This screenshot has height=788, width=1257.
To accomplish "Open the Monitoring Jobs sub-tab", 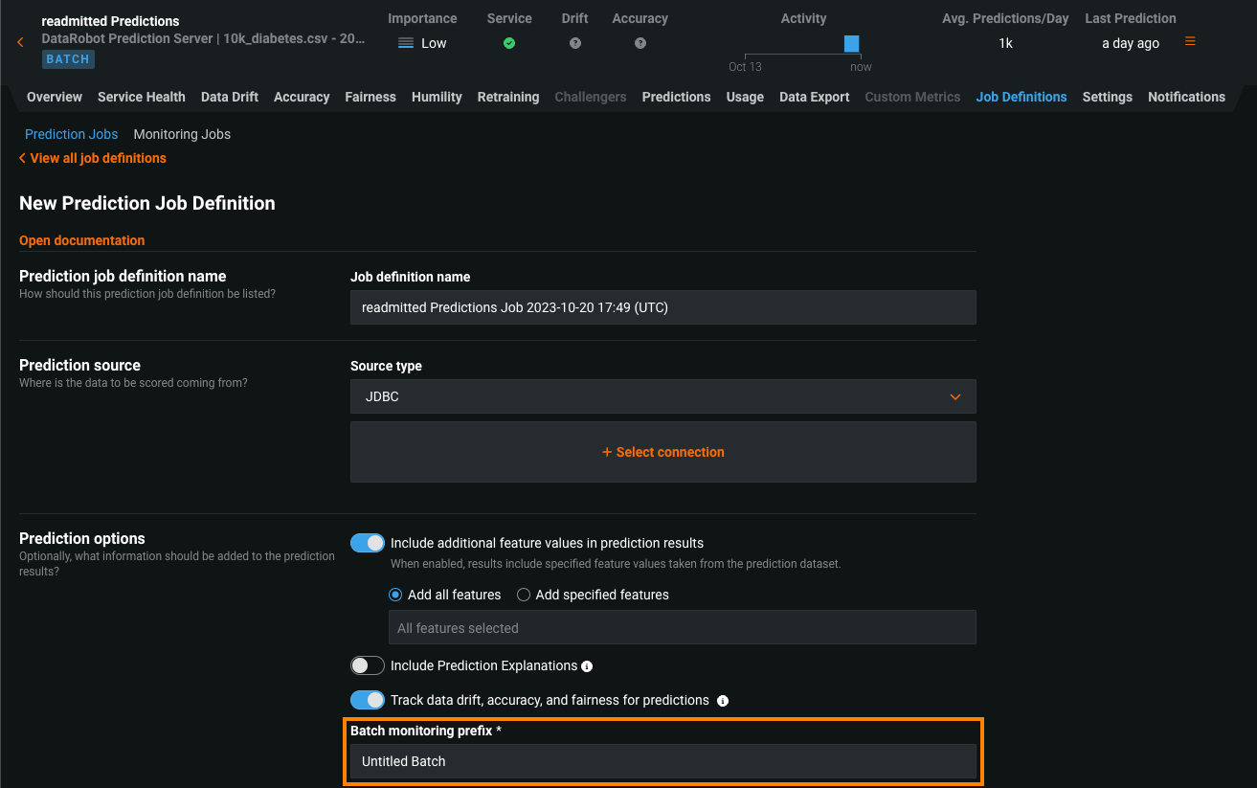I will pyautogui.click(x=182, y=134).
